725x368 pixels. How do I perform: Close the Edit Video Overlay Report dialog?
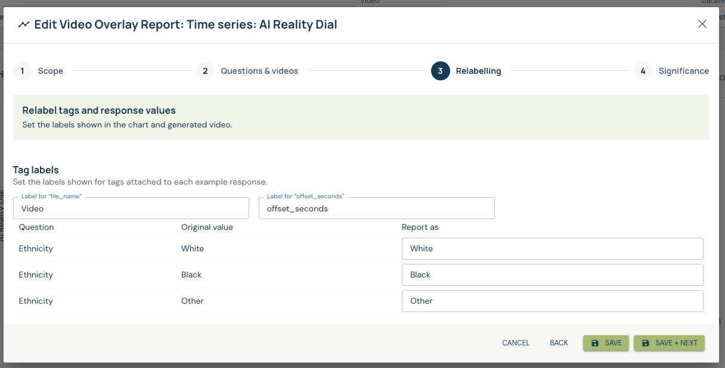(702, 24)
